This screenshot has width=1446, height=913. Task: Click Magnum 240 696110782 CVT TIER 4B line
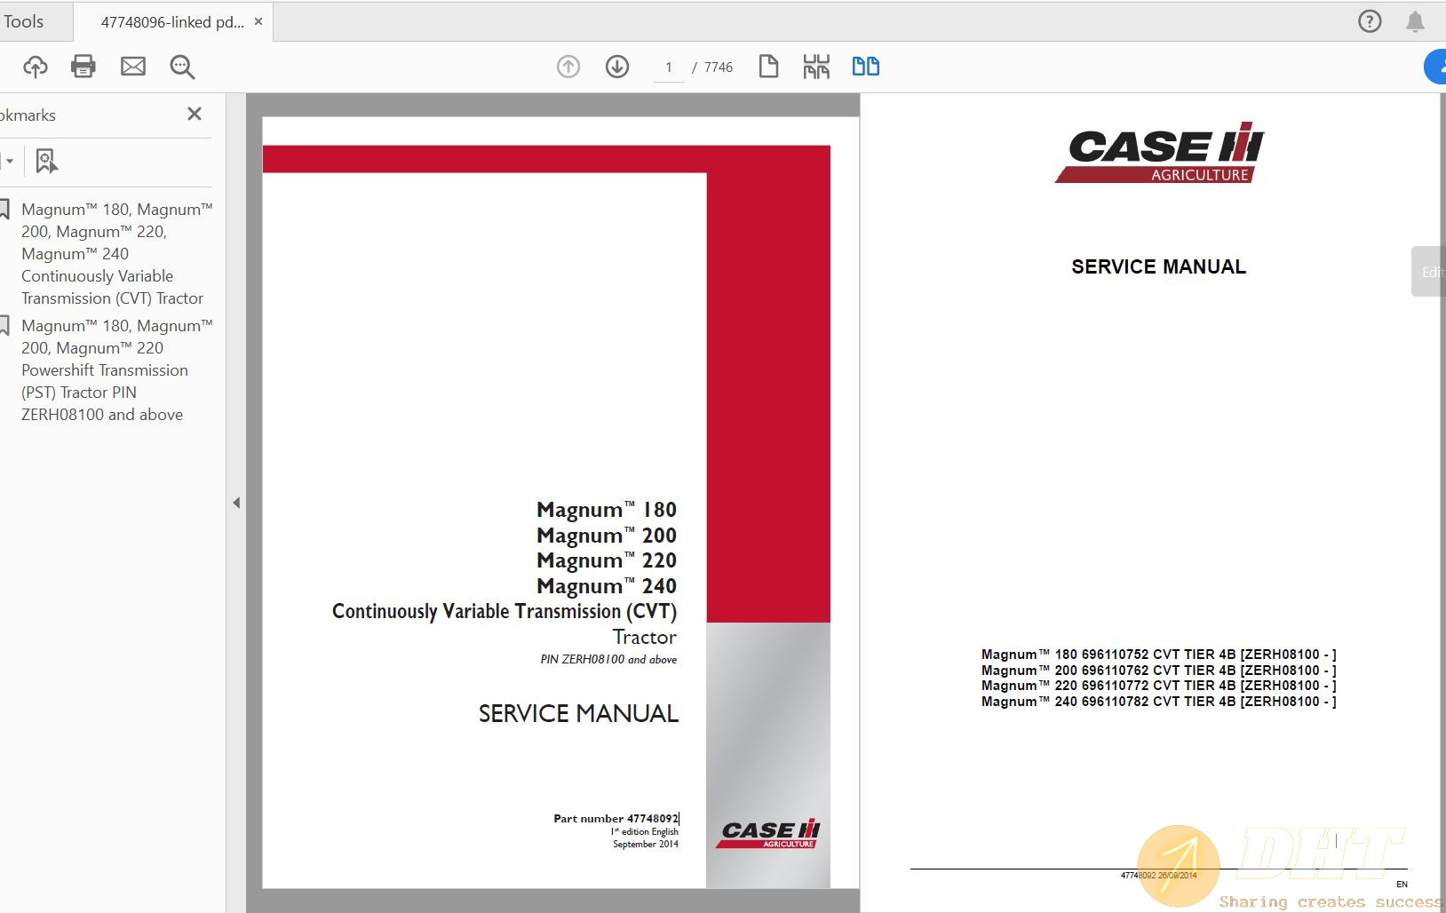pyautogui.click(x=1158, y=702)
